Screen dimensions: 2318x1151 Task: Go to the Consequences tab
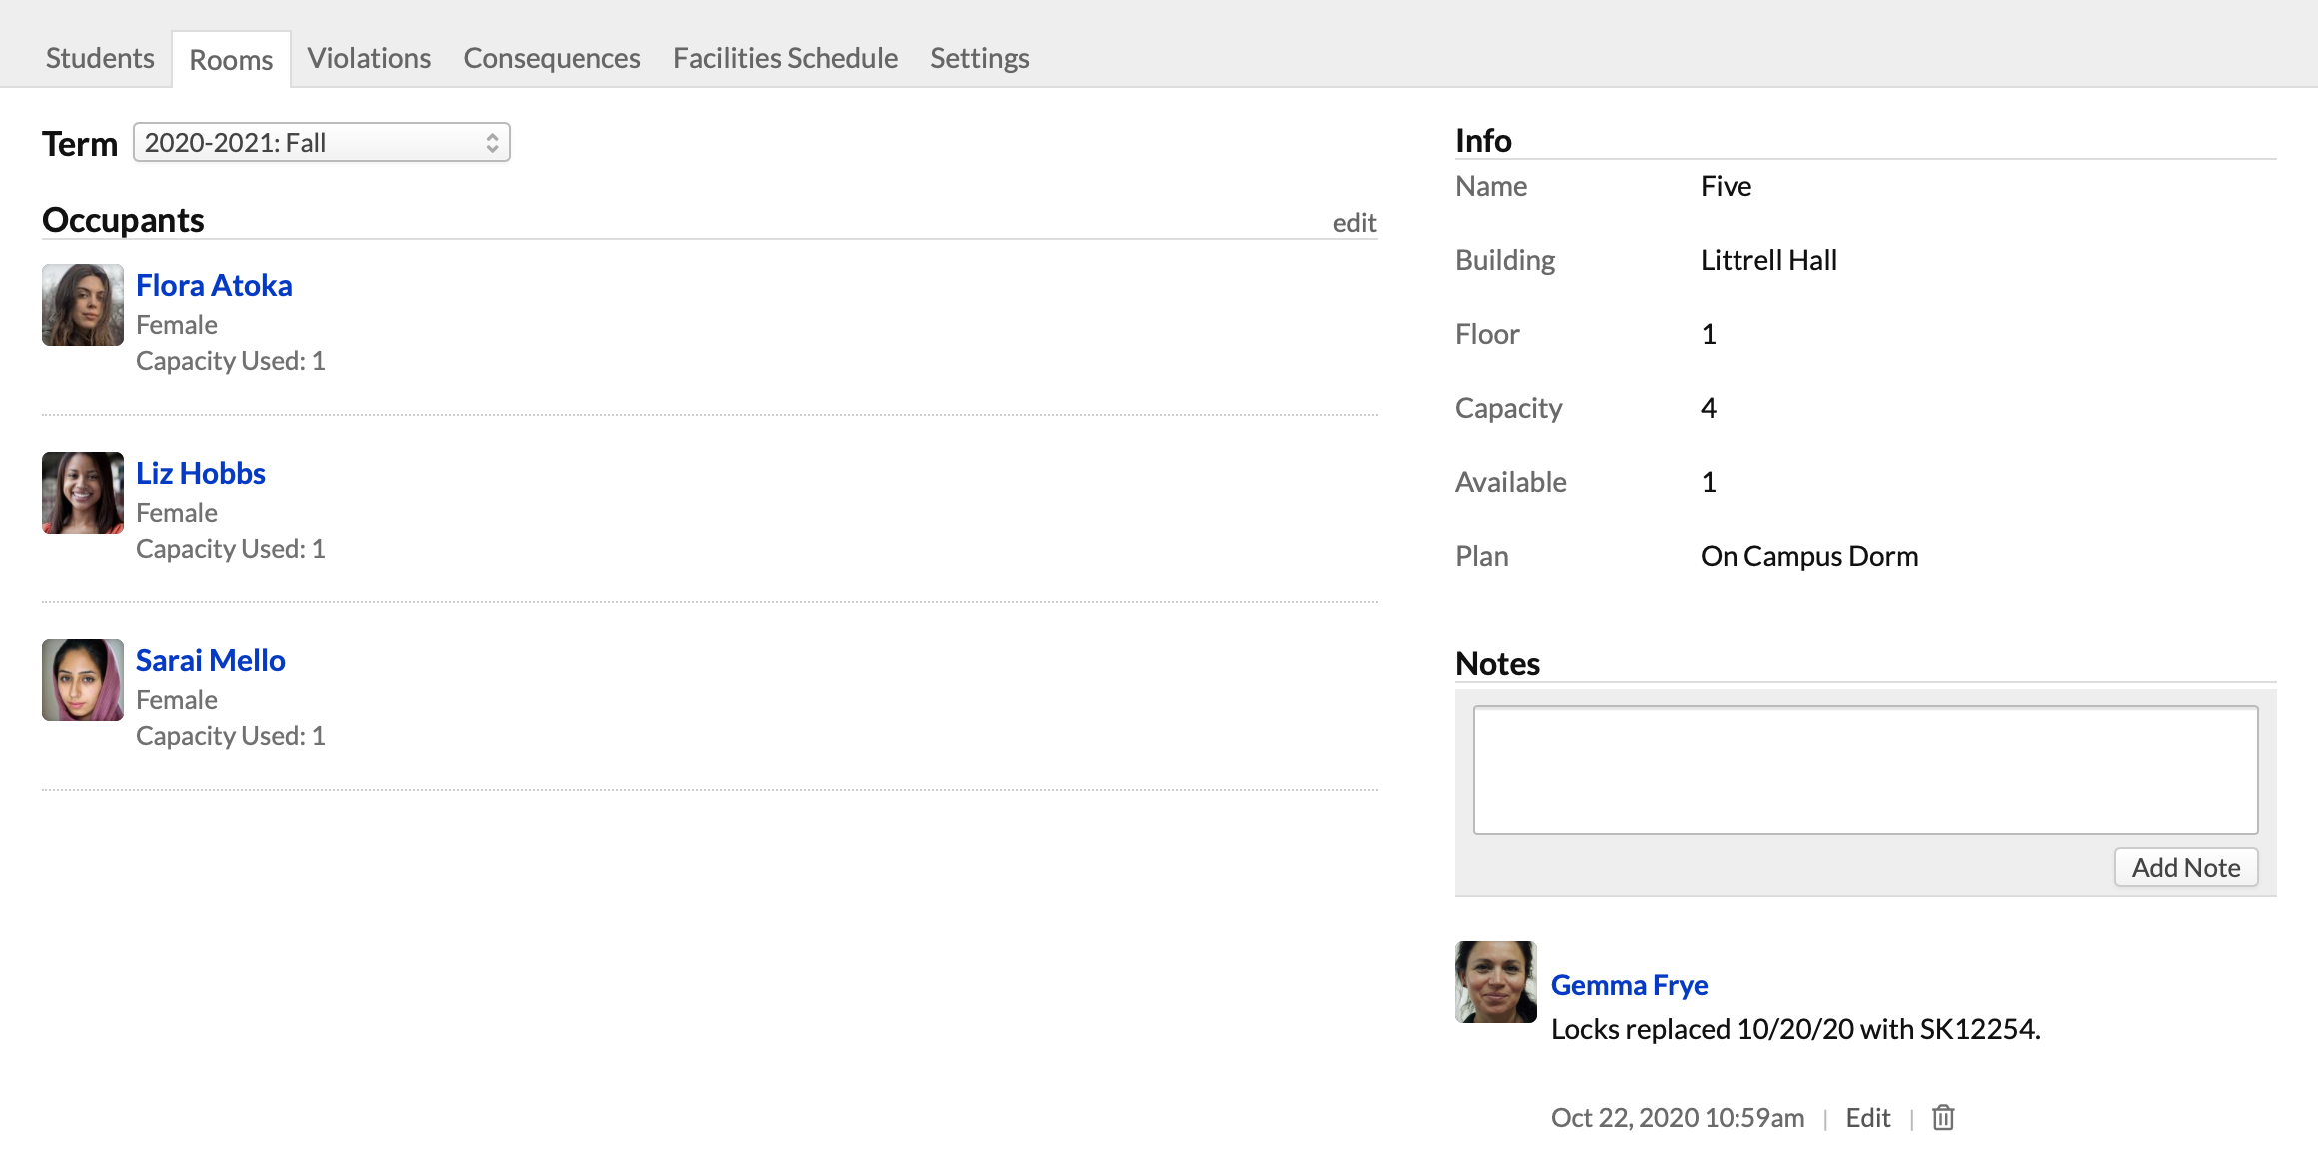552,58
